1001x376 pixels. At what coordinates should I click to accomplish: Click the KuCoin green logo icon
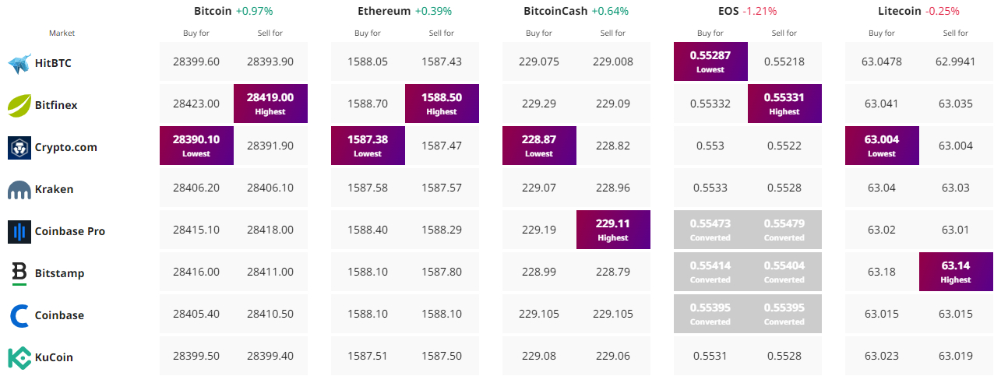19,357
